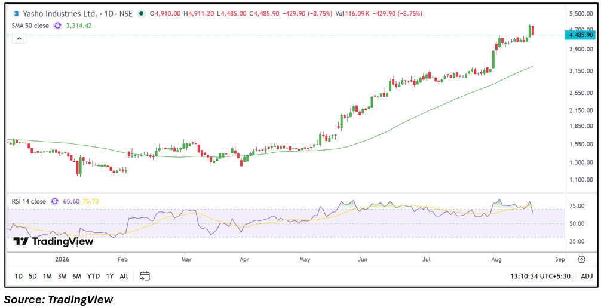Click the SMA 50 close indicator label
Viewport: 601px width, 307px height.
click(30, 26)
